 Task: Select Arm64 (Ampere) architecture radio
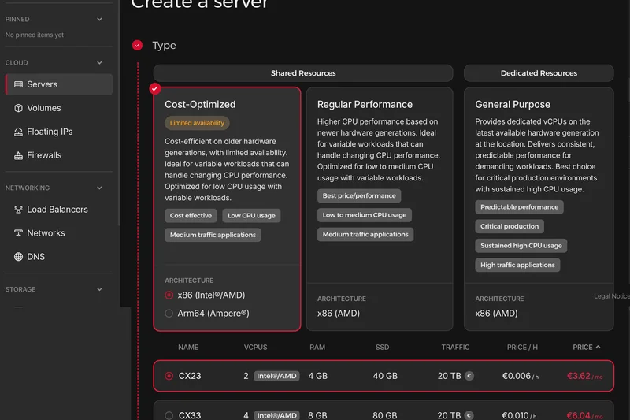pos(169,314)
